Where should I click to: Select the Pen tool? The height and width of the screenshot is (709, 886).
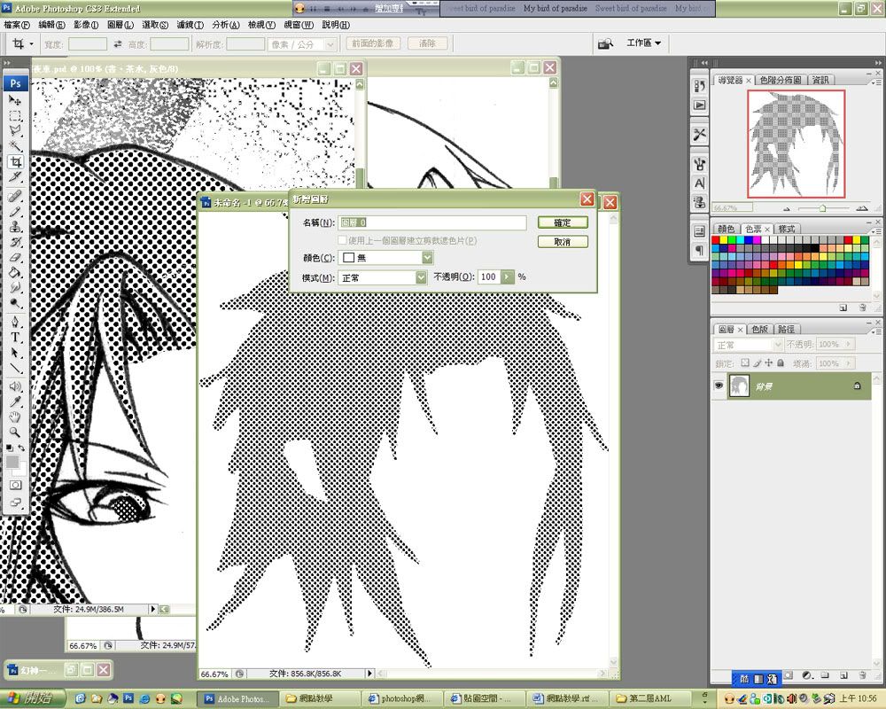15,323
